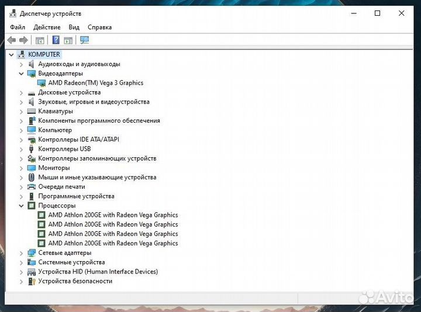The image size is (421, 312).
Task: Select the Устройства безопасности tree item
Action: (x=75, y=281)
